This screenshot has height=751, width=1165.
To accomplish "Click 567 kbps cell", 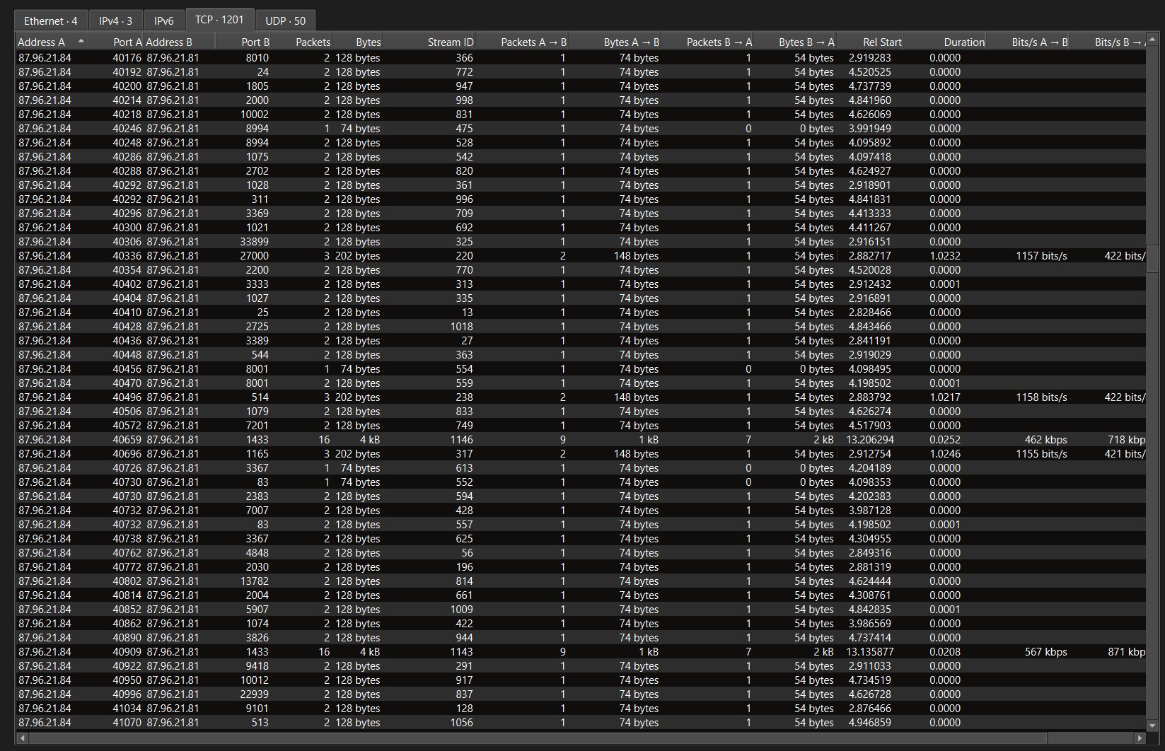I will pos(1045,652).
